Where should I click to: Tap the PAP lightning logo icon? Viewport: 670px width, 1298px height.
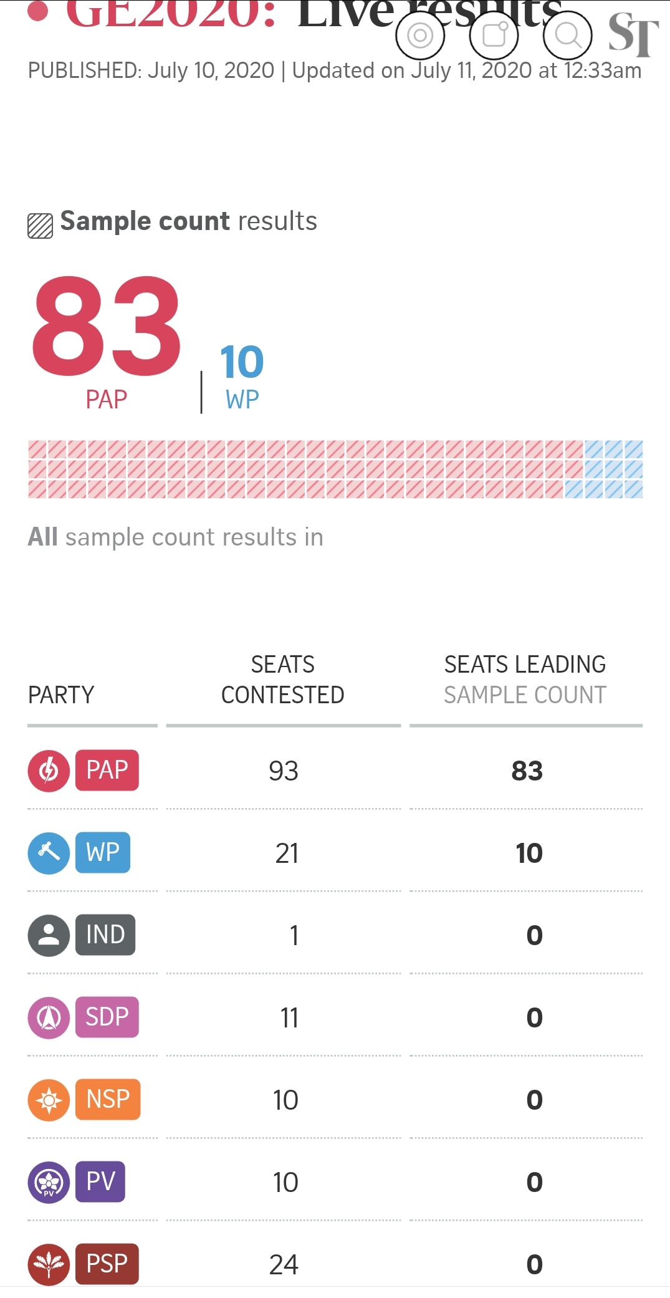[x=49, y=771]
